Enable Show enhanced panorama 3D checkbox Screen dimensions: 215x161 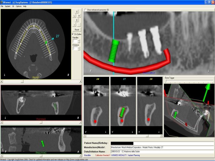tap(85, 10)
